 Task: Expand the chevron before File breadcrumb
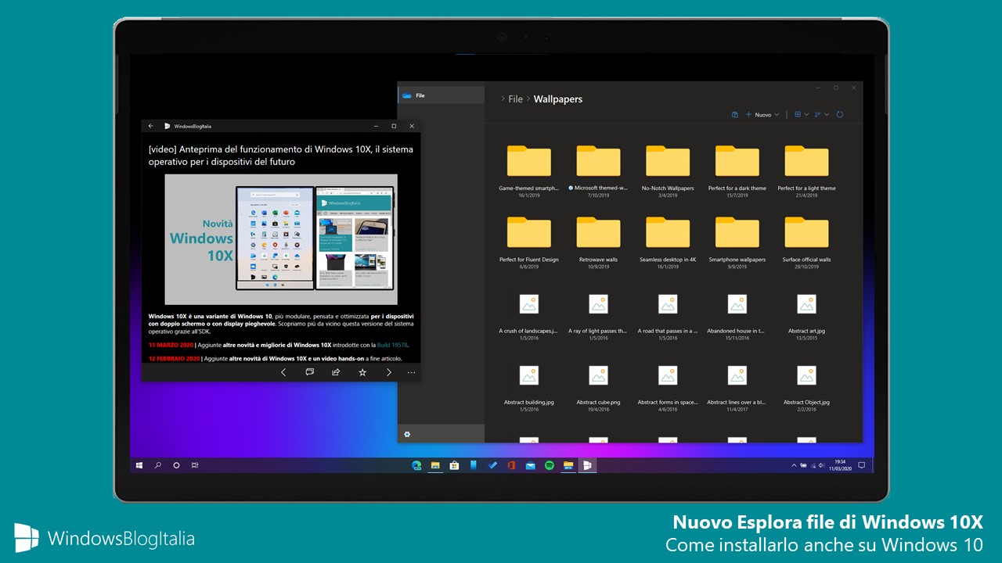[502, 99]
